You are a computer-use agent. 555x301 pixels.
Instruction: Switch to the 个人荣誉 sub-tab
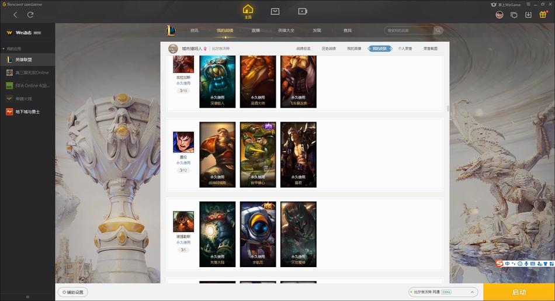(405, 49)
